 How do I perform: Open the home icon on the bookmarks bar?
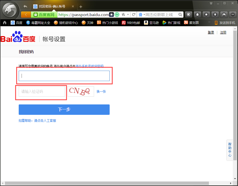(x=4, y=23)
